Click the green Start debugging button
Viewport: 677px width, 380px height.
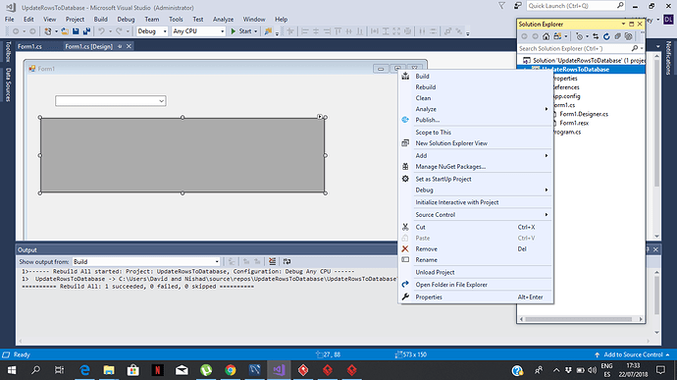click(241, 31)
